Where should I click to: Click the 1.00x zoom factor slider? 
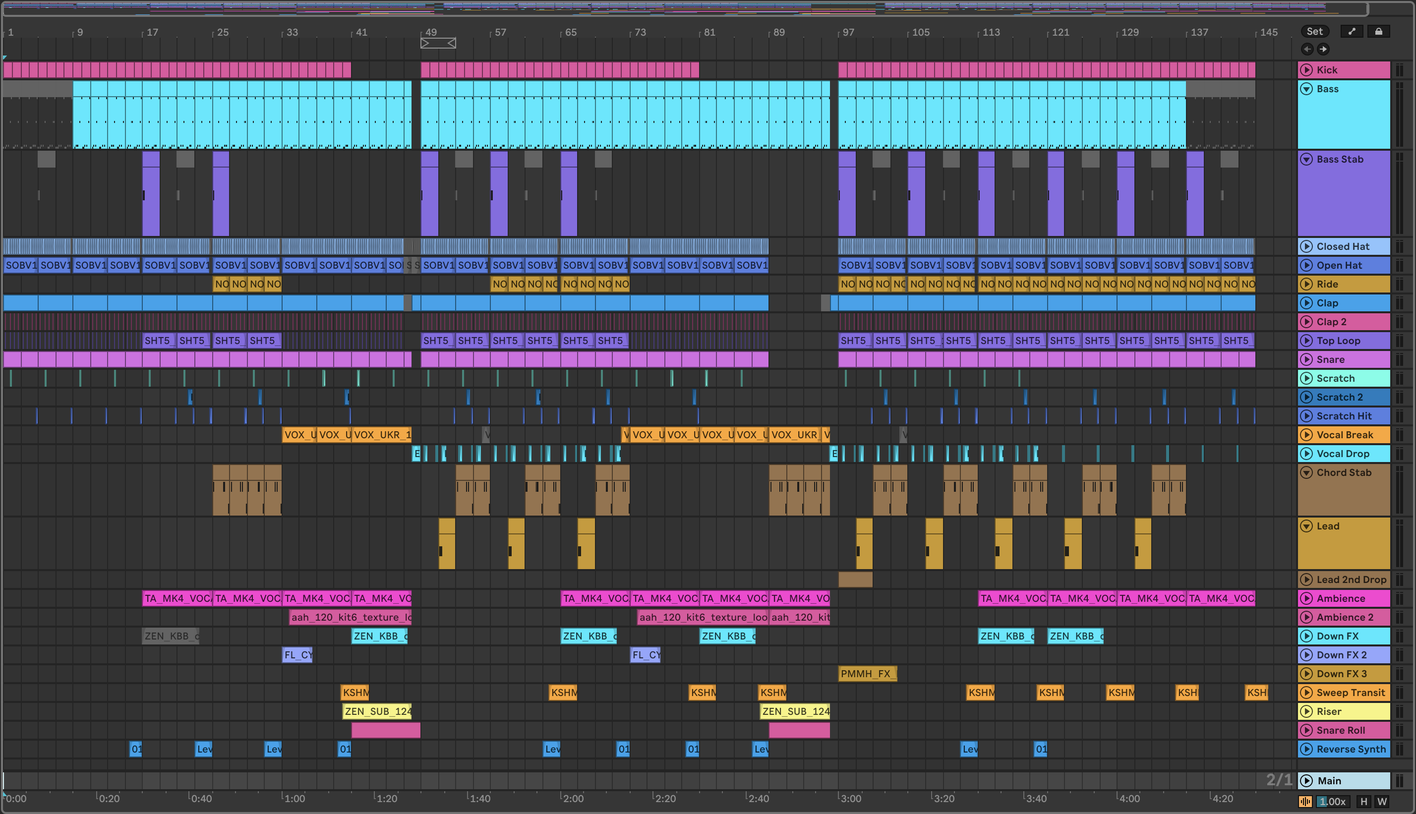[1332, 802]
